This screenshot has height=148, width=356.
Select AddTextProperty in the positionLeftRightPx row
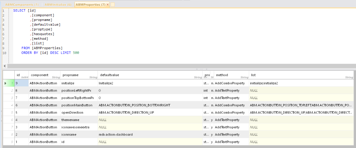[x=231, y=91]
